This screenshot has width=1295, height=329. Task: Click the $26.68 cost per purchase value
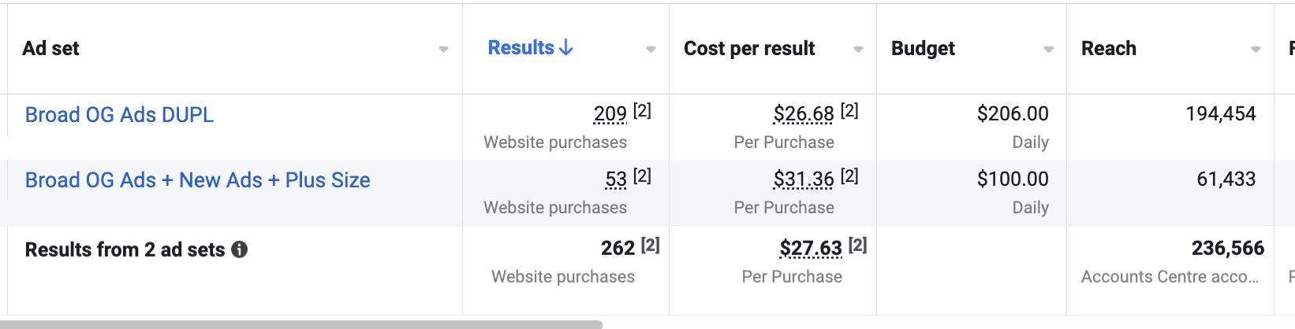[x=803, y=114]
